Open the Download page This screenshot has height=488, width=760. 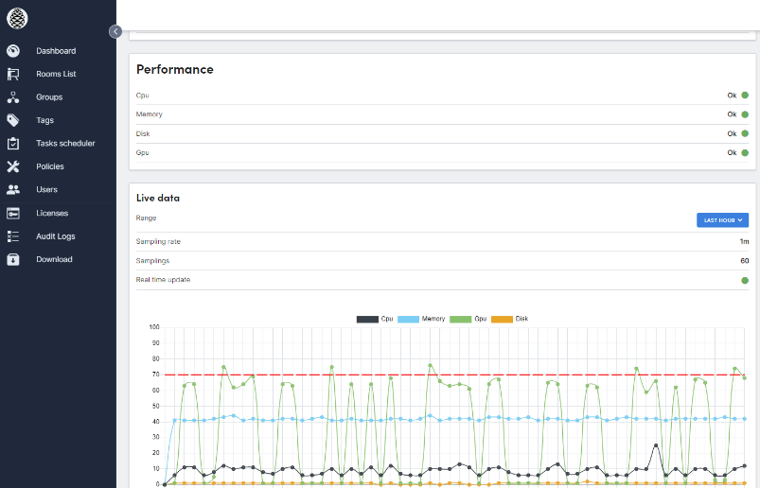pos(54,259)
